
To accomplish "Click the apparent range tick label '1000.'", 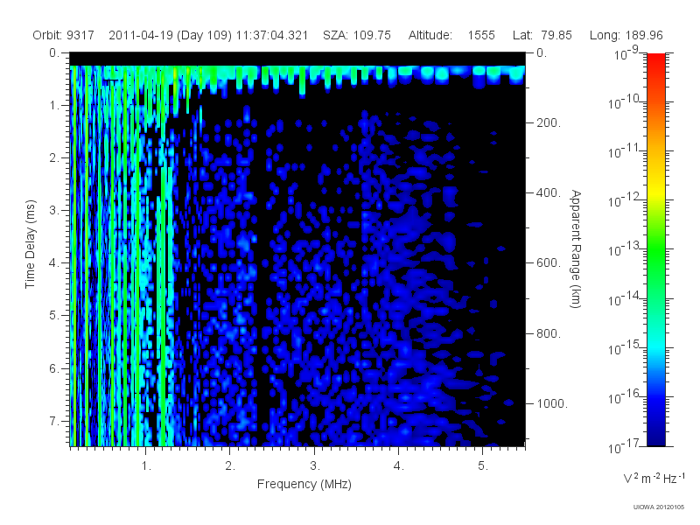I will point(552,403).
